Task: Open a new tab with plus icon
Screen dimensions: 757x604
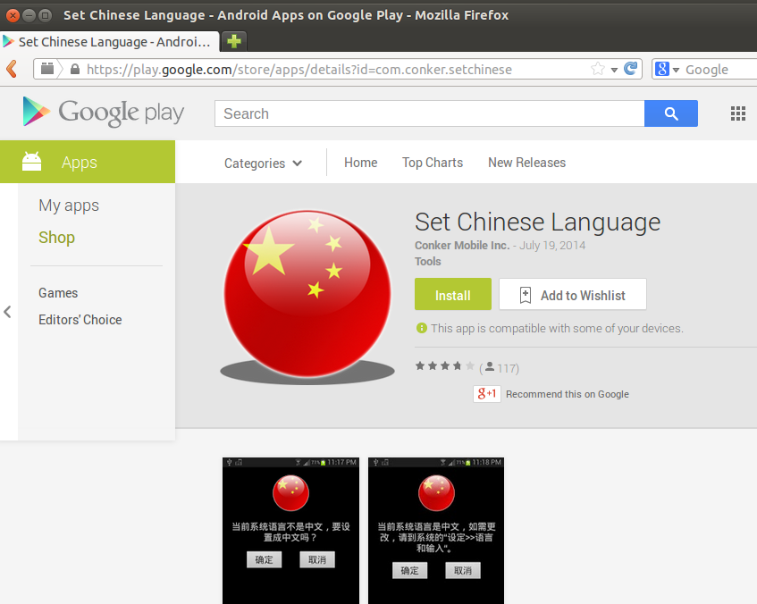Action: click(234, 41)
